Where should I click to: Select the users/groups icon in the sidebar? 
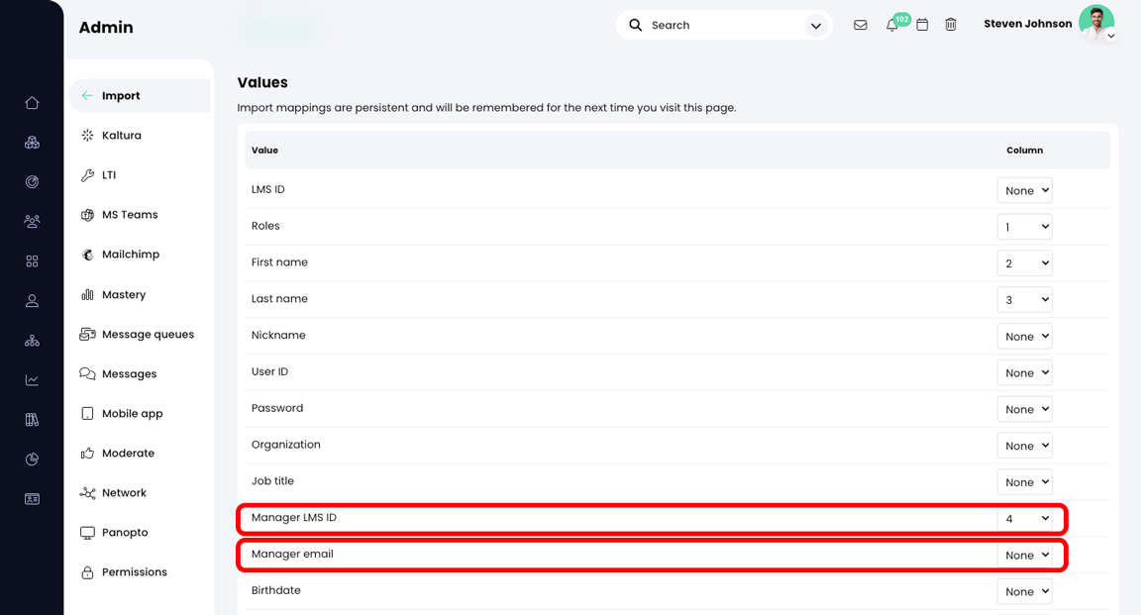[x=32, y=221]
